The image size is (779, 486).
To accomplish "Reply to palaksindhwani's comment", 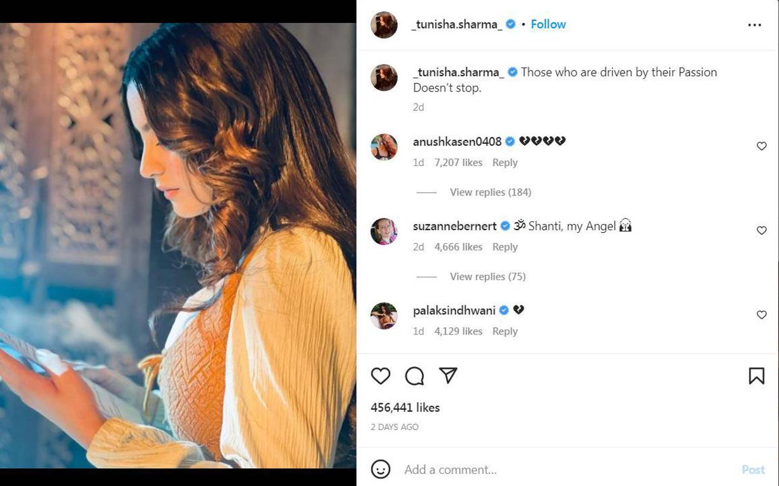I will click(505, 331).
